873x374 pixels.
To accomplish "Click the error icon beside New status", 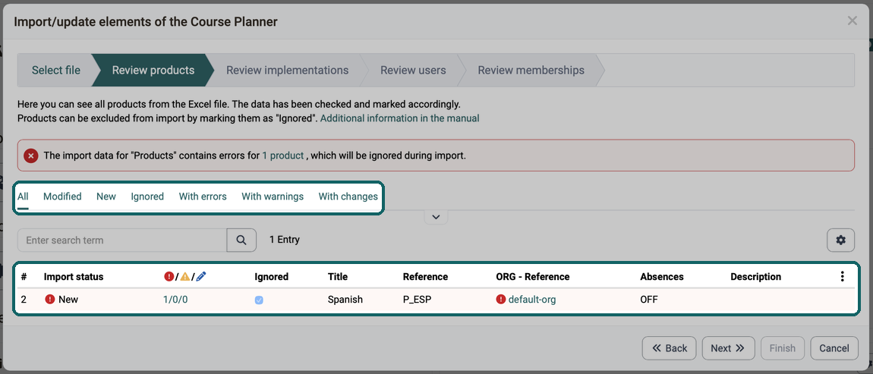I will [49, 300].
